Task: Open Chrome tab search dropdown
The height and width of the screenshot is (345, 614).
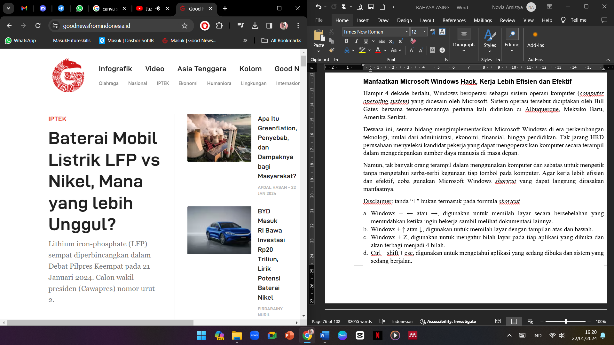Action: (8, 8)
